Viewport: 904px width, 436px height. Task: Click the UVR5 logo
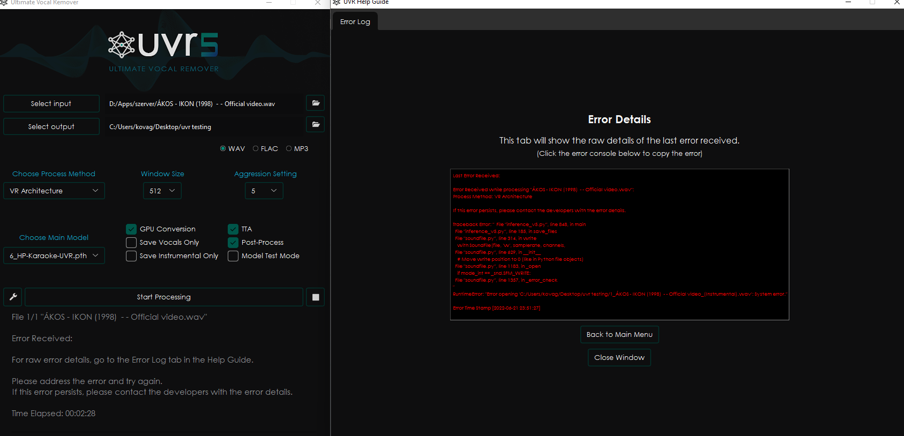pyautogui.click(x=163, y=45)
